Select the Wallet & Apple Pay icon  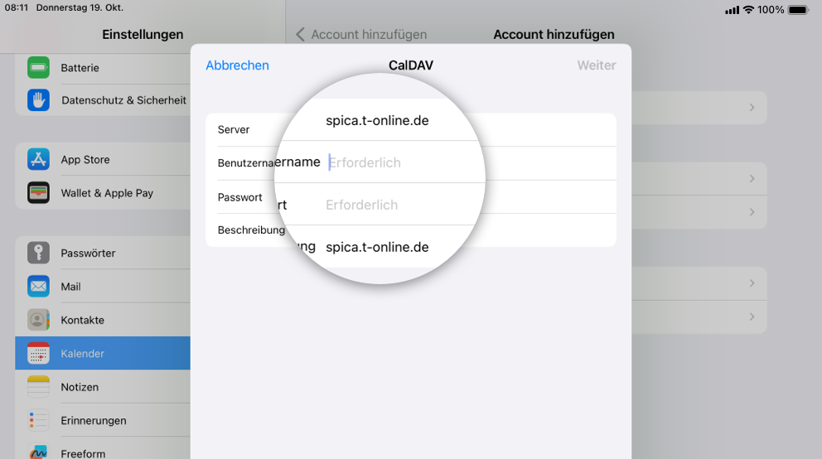pos(38,193)
